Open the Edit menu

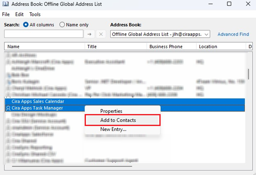[x=20, y=14]
